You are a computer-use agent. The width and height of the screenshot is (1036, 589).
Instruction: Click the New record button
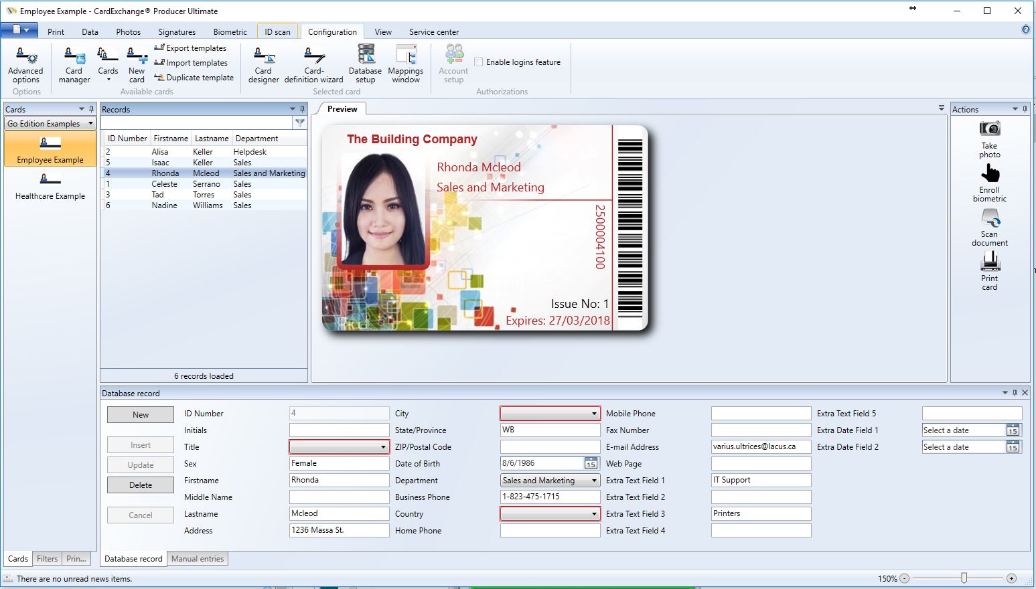coord(141,415)
